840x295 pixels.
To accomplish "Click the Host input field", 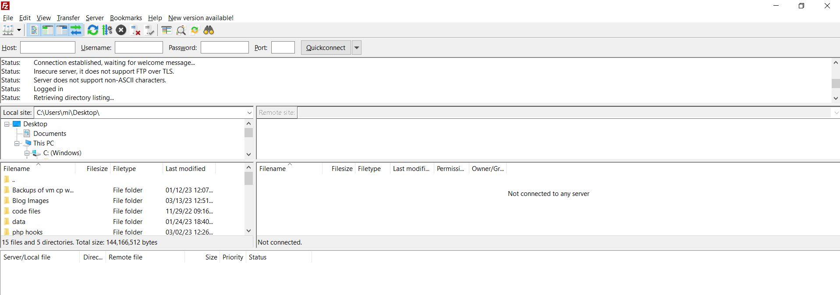I will 48,48.
